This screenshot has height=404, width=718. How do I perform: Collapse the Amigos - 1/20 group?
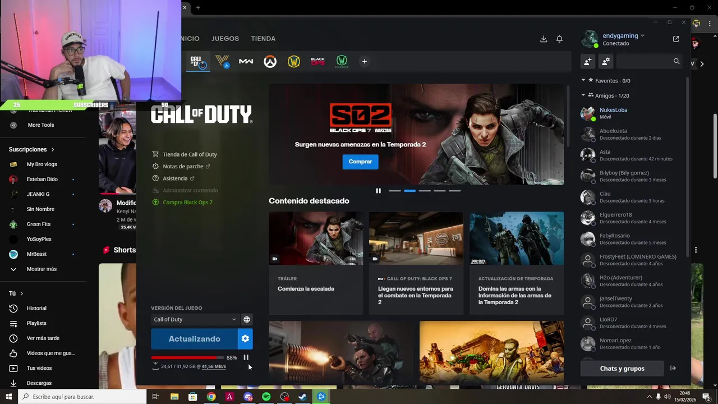pos(583,95)
